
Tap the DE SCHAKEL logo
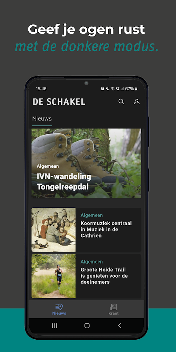click(x=59, y=102)
